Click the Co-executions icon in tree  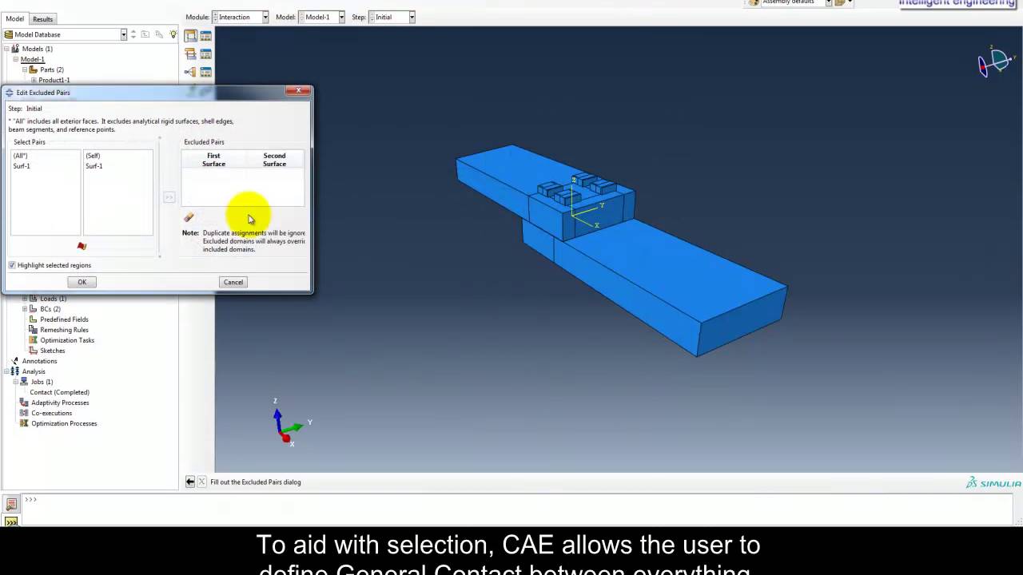(24, 413)
